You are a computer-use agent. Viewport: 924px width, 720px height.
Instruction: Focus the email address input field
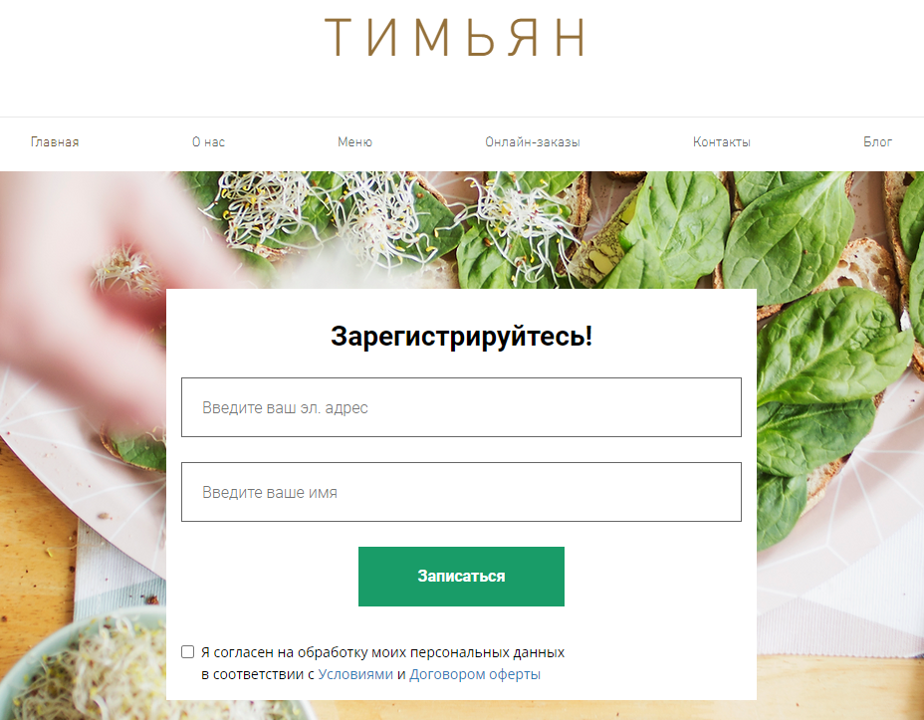pos(461,407)
